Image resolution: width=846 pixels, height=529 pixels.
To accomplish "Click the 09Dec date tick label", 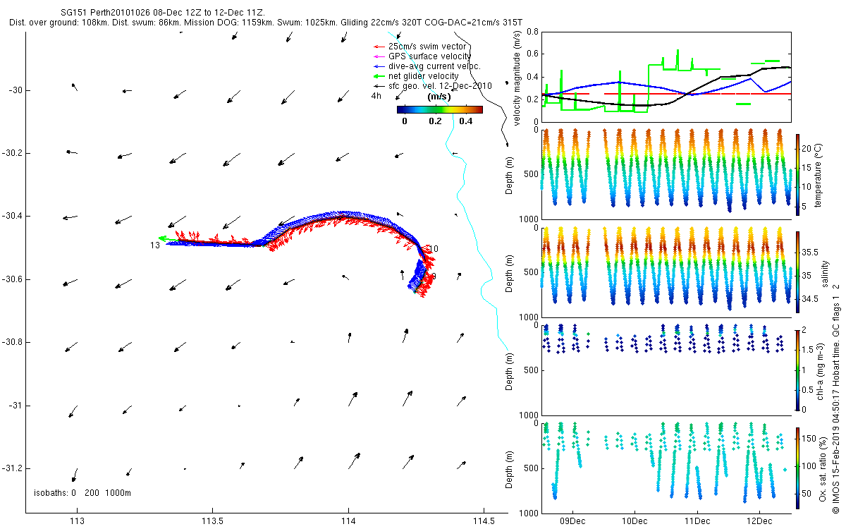I will click(572, 521).
